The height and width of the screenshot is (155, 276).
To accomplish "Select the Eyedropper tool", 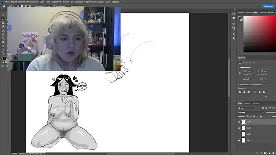I will point(3,27).
